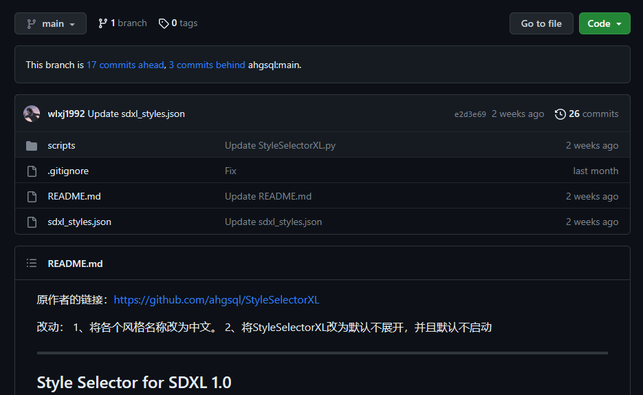Click the tag icon beside 0 tags
Screen dimensions: 643x395
(x=164, y=23)
